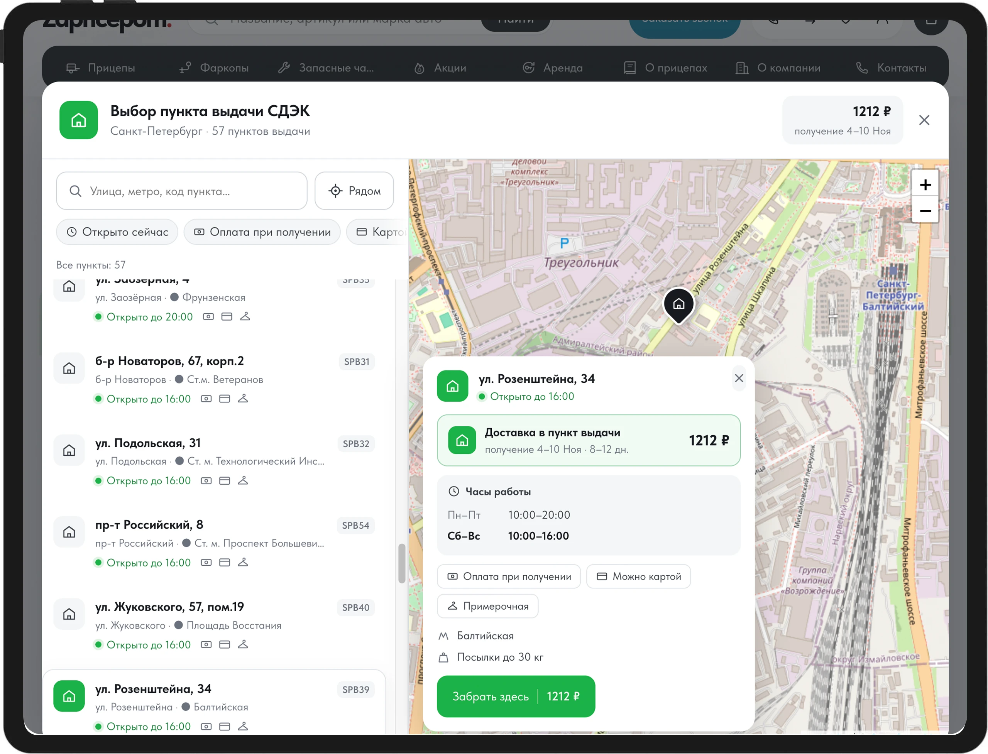The height and width of the screenshot is (754, 988).
Task: Click the green house icon in dialog header
Action: pyautogui.click(x=79, y=120)
